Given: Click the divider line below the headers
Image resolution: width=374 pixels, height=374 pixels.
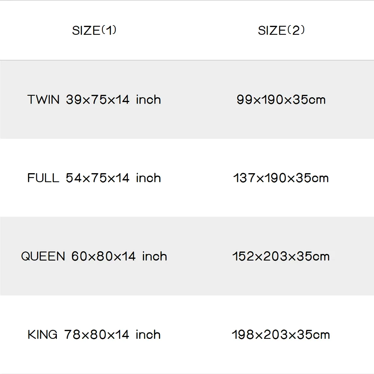Looking at the screenshot, I should click(x=187, y=60).
